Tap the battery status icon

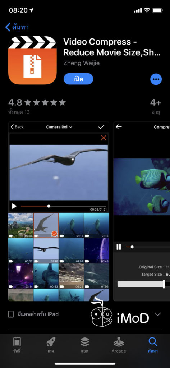pos(157,10)
